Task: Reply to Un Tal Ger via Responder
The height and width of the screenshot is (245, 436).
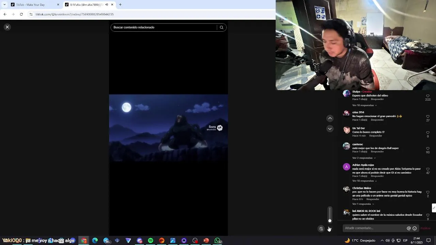Action: click(x=375, y=136)
